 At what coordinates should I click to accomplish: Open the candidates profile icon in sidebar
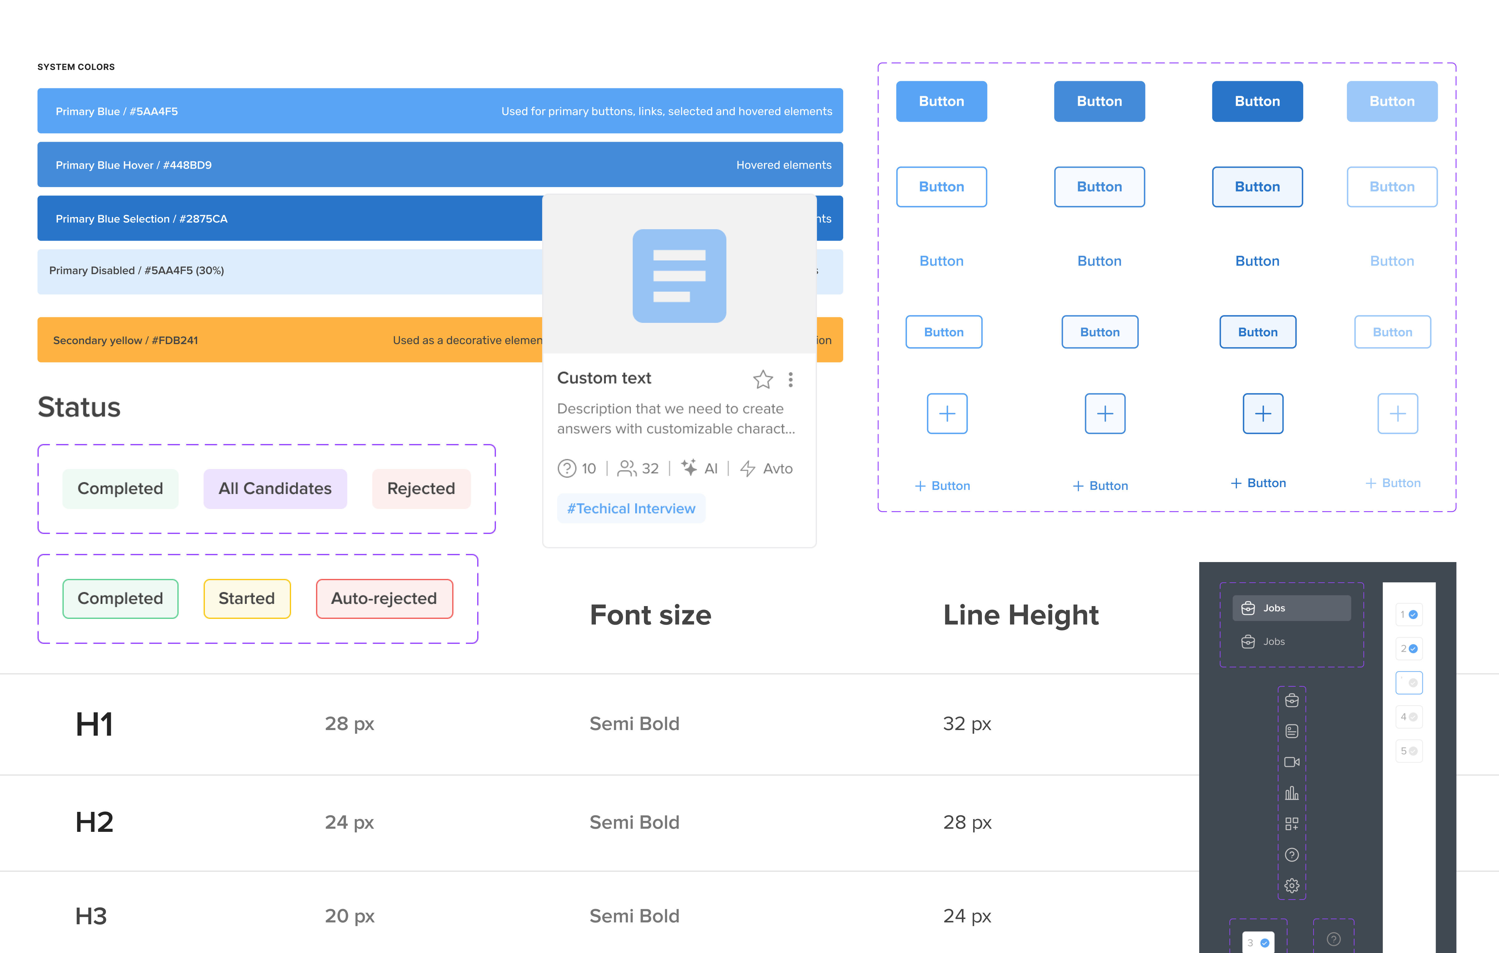[1292, 731]
